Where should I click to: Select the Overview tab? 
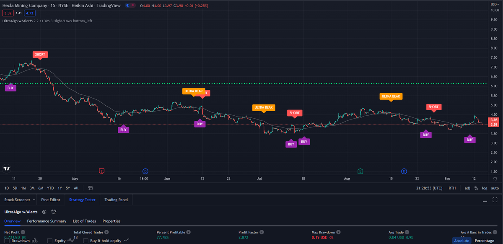pyautogui.click(x=13, y=221)
